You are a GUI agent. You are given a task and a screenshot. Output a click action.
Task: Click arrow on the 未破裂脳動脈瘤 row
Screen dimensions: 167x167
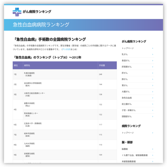[x=153, y=161]
